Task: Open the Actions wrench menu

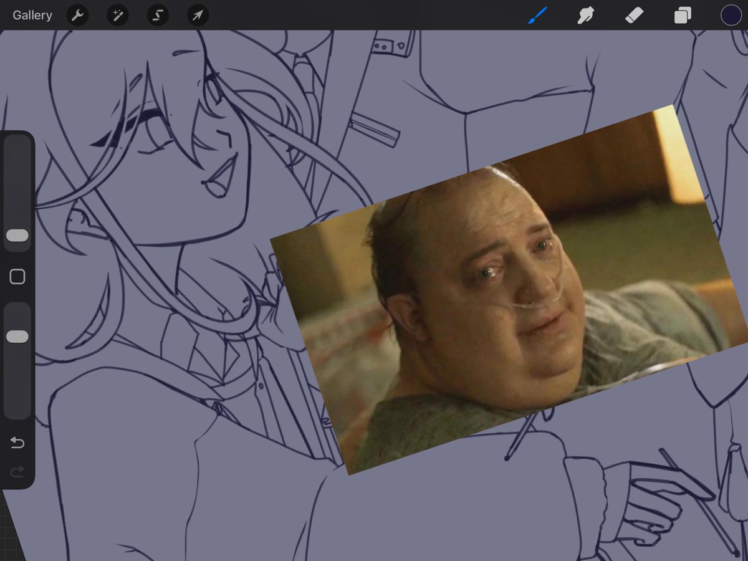Action: tap(78, 16)
